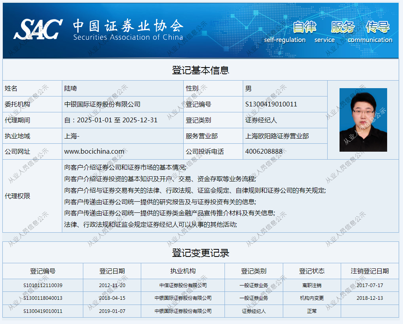
Task: Click the company website www.bocichina.com
Action: [94, 151]
